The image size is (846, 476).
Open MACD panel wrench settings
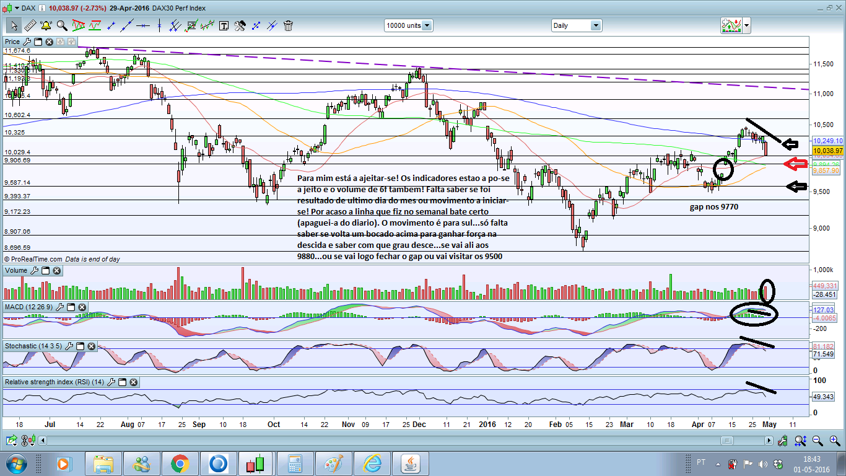pos(61,307)
